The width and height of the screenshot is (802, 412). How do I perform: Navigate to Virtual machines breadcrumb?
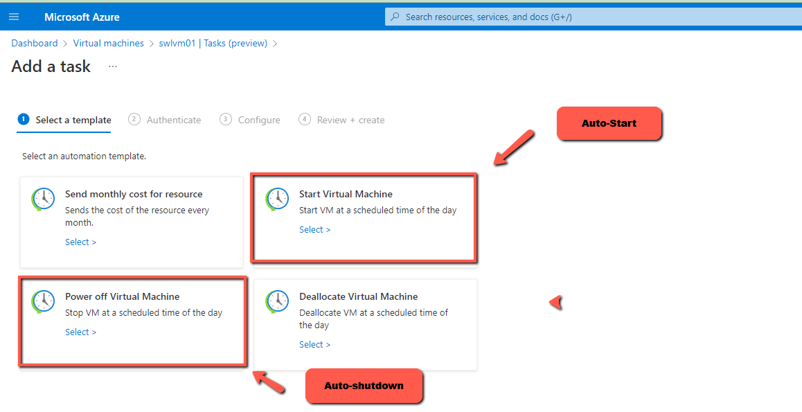point(109,44)
